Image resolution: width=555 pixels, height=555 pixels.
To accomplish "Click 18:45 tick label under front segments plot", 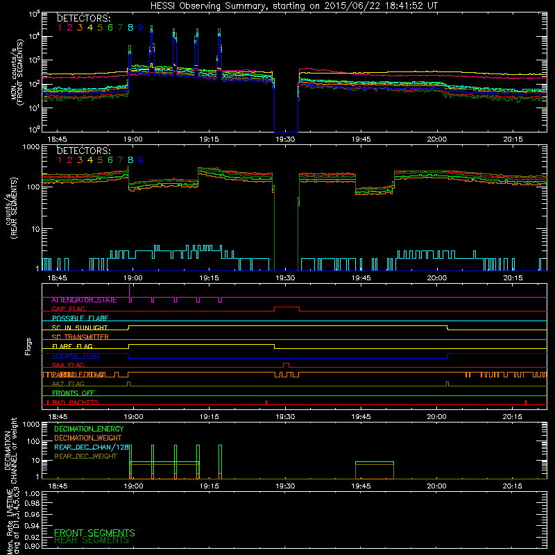I will pyautogui.click(x=58, y=139).
